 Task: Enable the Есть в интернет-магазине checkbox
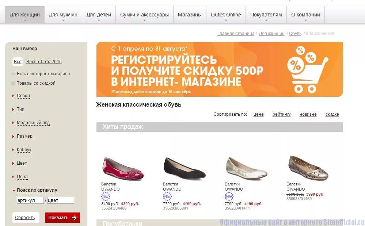[14, 74]
